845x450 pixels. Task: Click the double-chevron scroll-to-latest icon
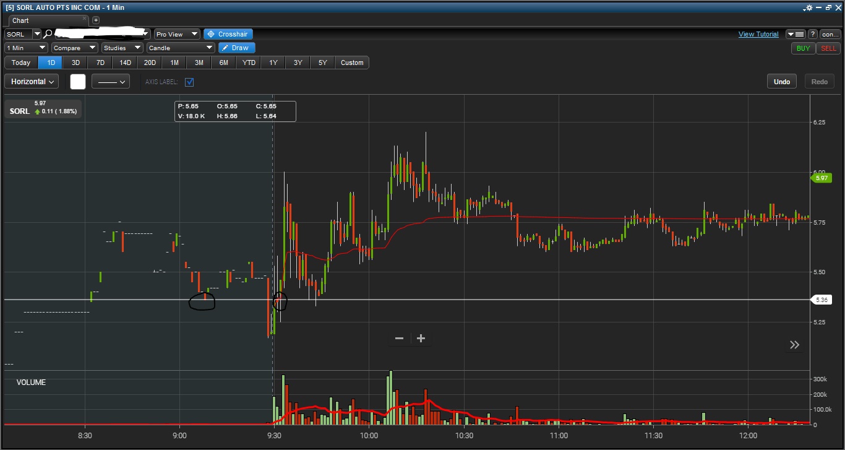[795, 345]
